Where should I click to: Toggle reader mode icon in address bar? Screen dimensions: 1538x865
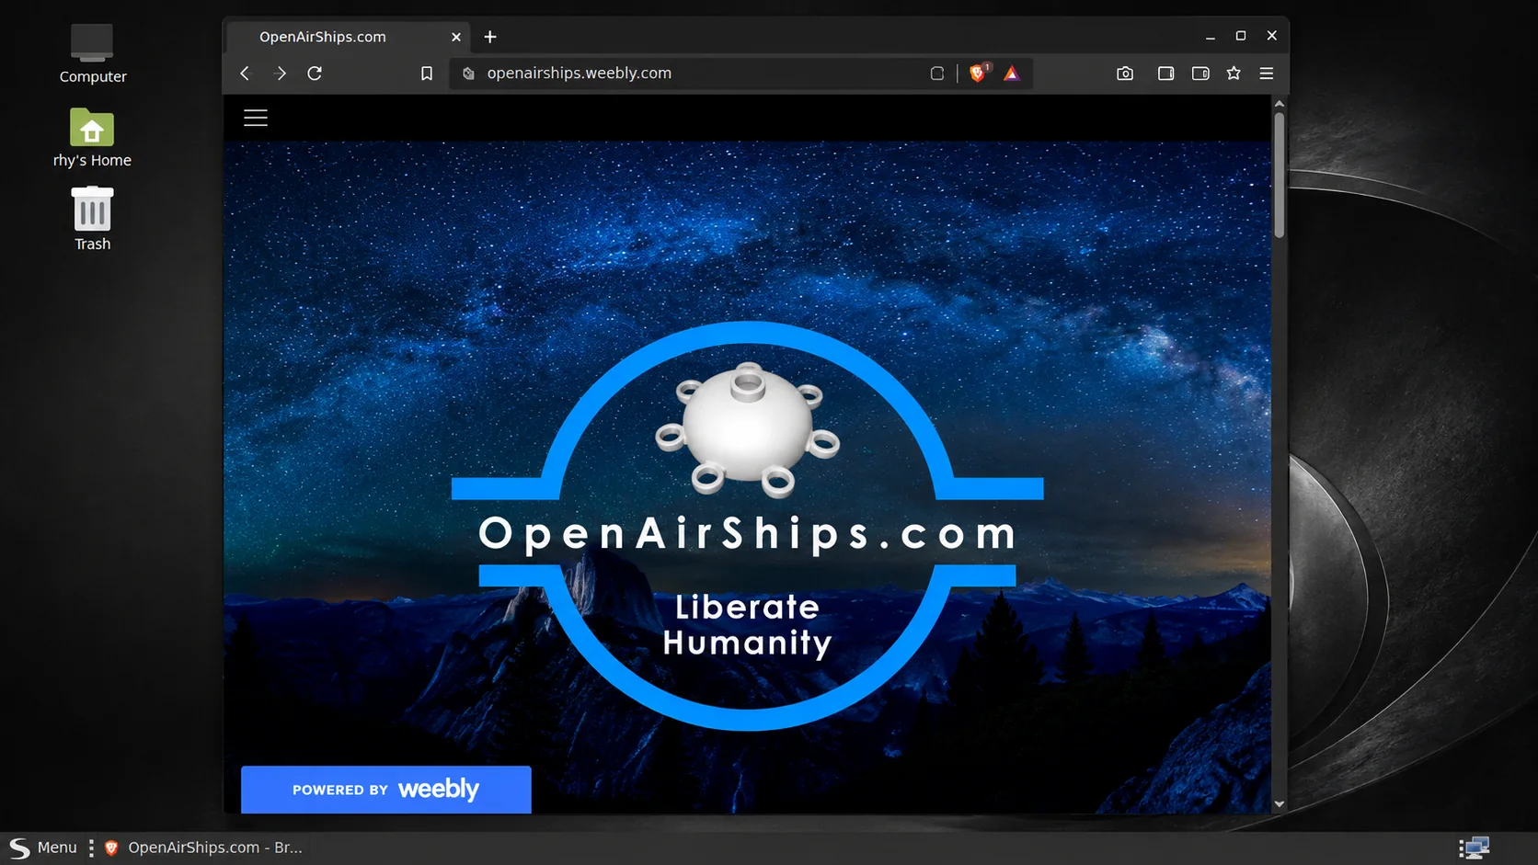click(937, 74)
